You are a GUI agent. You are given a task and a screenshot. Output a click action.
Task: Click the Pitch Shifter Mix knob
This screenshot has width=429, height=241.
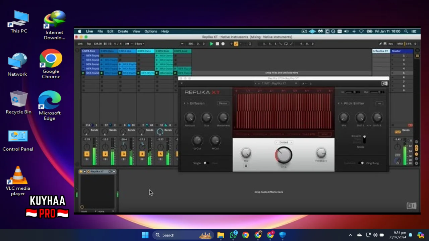[344, 117]
